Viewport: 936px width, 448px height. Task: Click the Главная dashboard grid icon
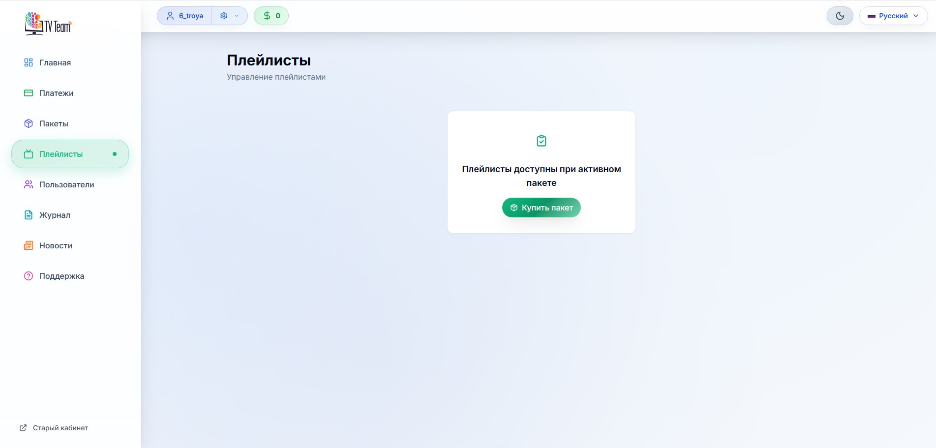click(29, 62)
